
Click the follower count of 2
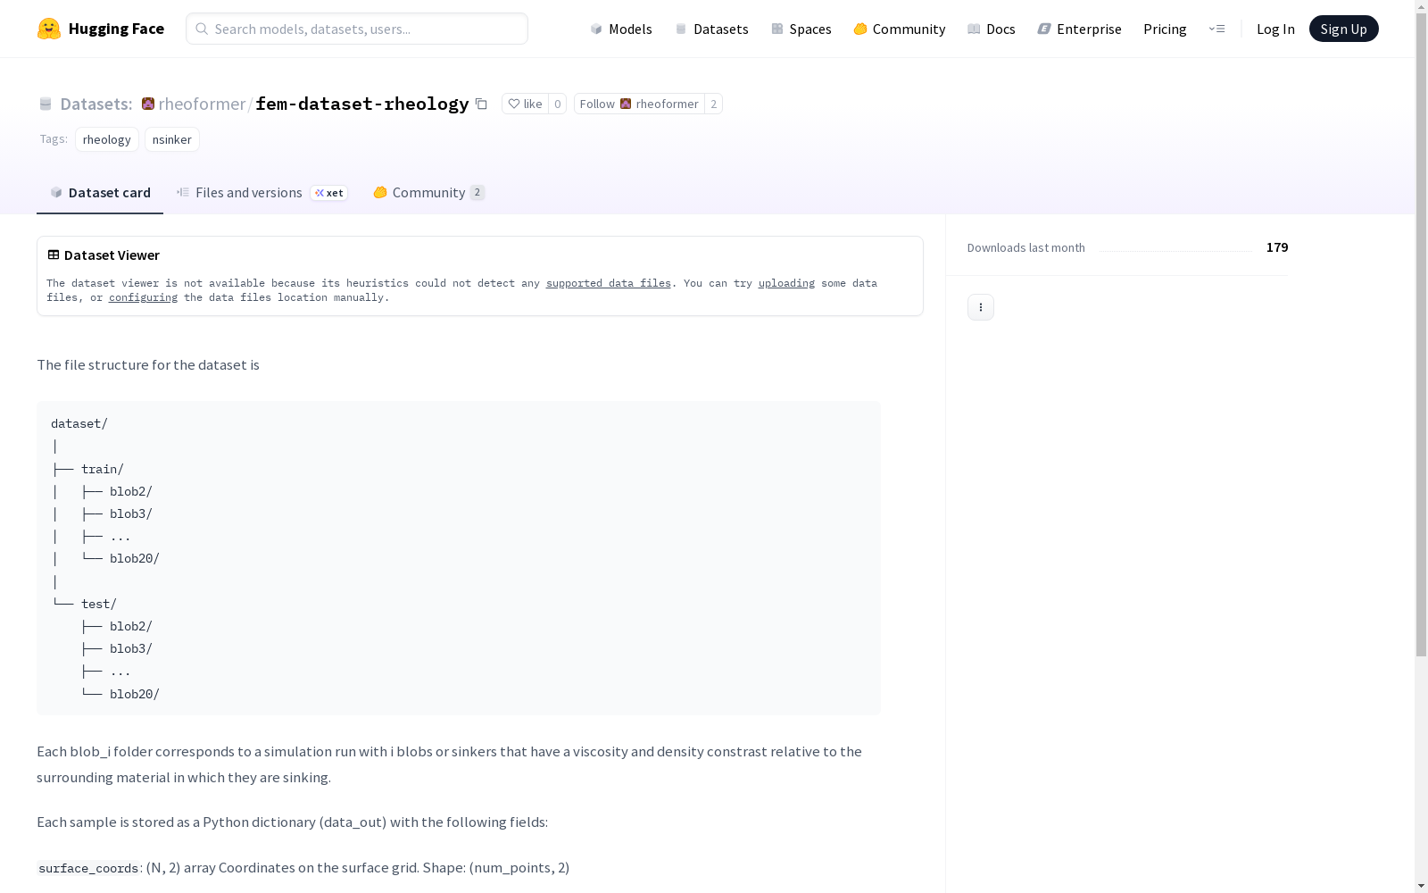pyautogui.click(x=713, y=104)
